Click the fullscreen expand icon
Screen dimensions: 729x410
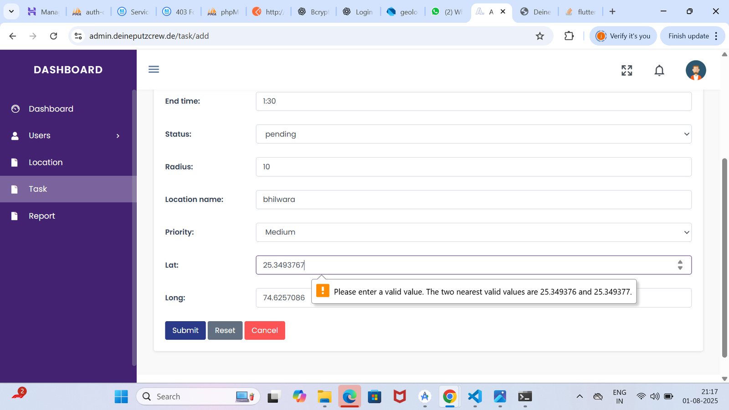point(626,70)
